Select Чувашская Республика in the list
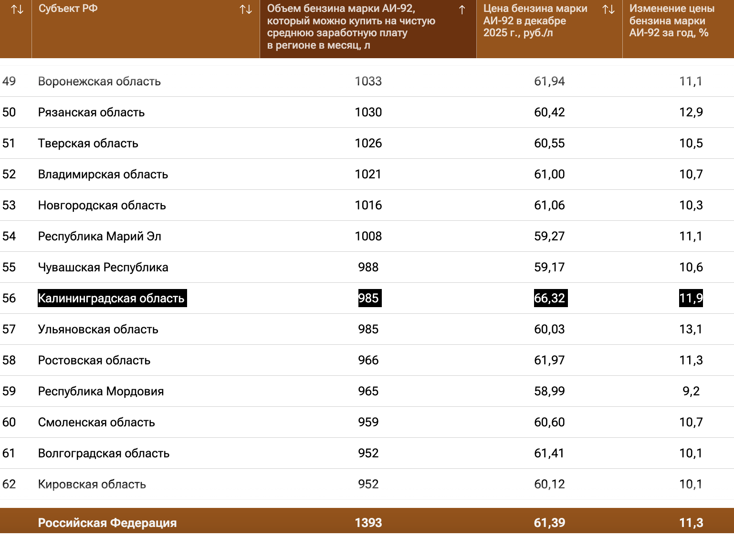Image resolution: width=734 pixels, height=537 pixels. coord(103,268)
